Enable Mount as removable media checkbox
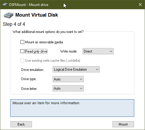145x130 pixels. tap(22, 42)
